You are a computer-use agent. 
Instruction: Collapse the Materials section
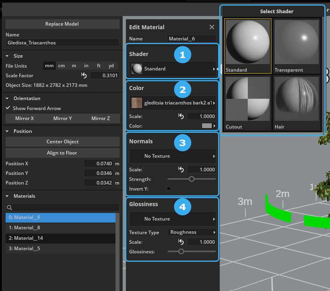pos(7,196)
